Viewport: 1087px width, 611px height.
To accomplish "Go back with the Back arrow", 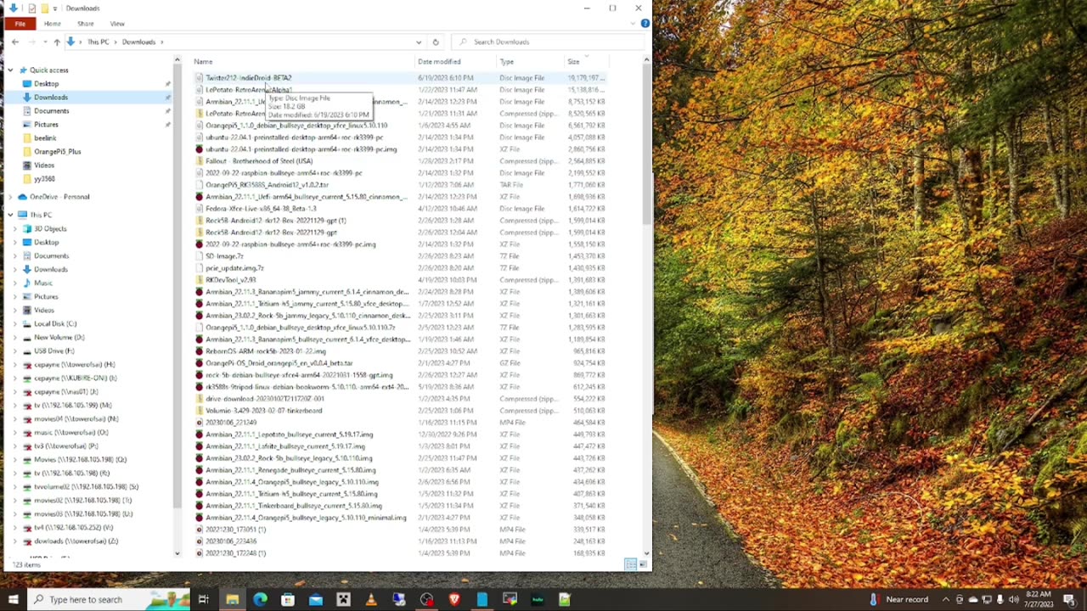I will pyautogui.click(x=14, y=42).
